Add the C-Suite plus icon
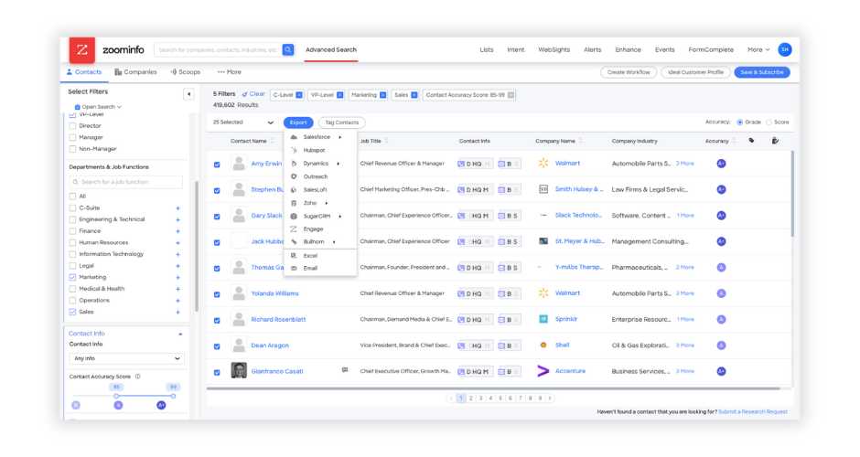 [x=177, y=208]
